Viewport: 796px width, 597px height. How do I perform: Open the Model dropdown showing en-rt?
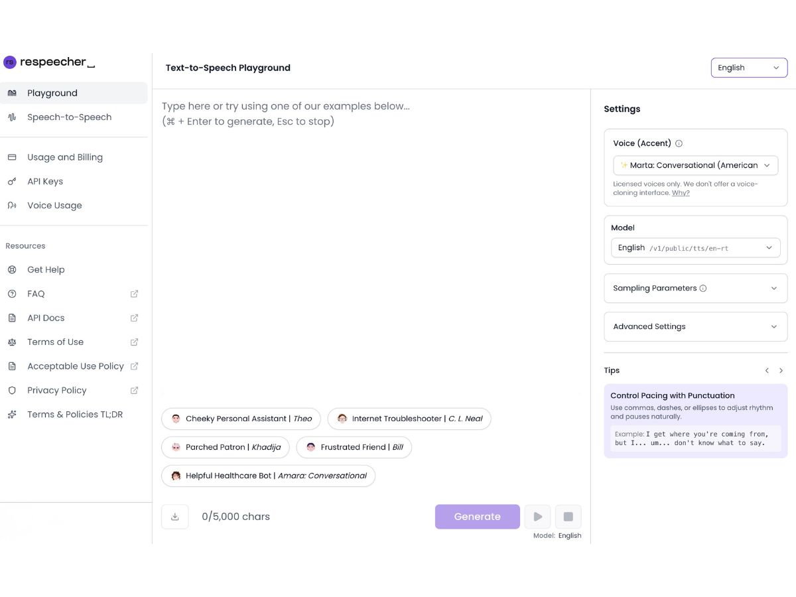coord(695,248)
